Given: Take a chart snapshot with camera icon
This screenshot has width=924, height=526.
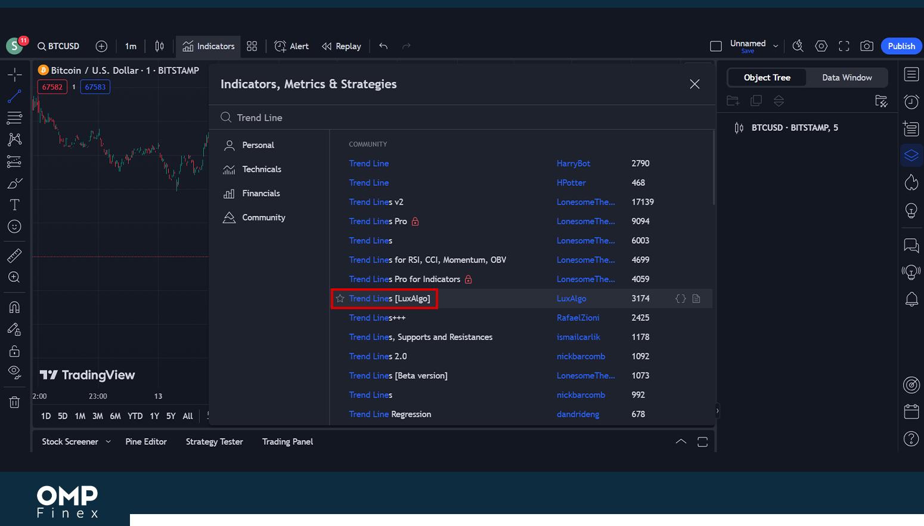Looking at the screenshot, I should click(867, 46).
